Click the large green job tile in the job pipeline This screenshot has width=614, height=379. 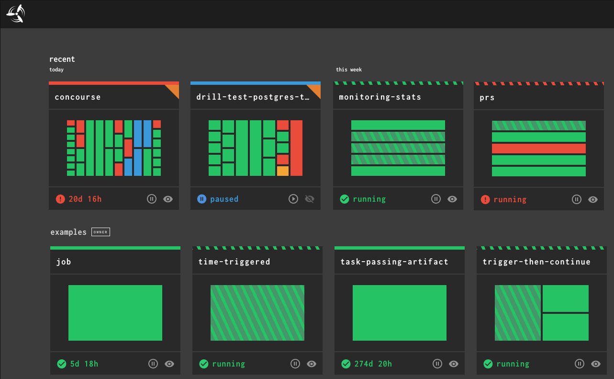click(x=115, y=312)
